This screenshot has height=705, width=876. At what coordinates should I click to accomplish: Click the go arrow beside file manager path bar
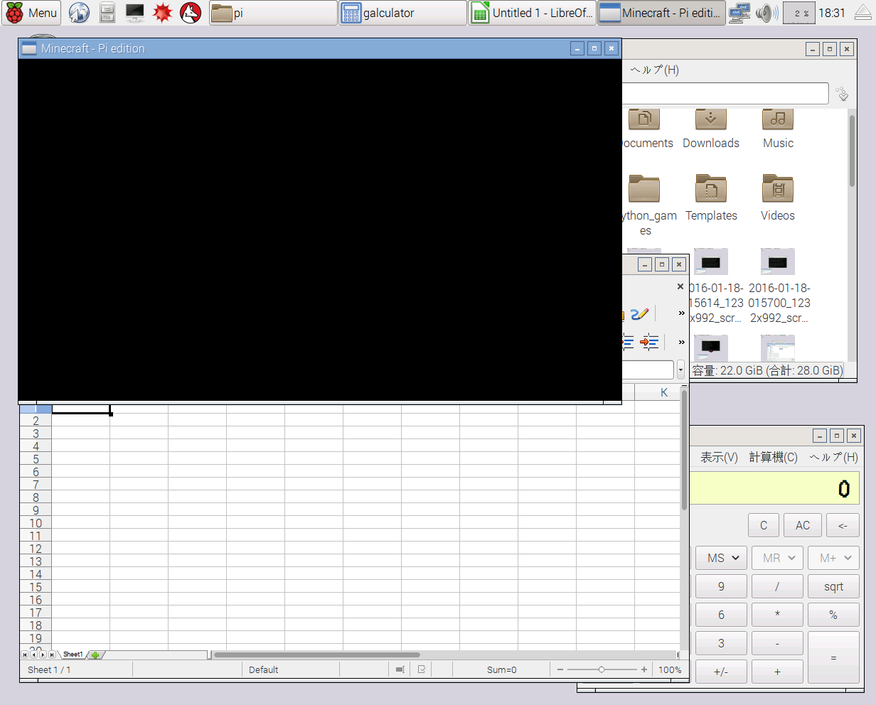(x=843, y=94)
